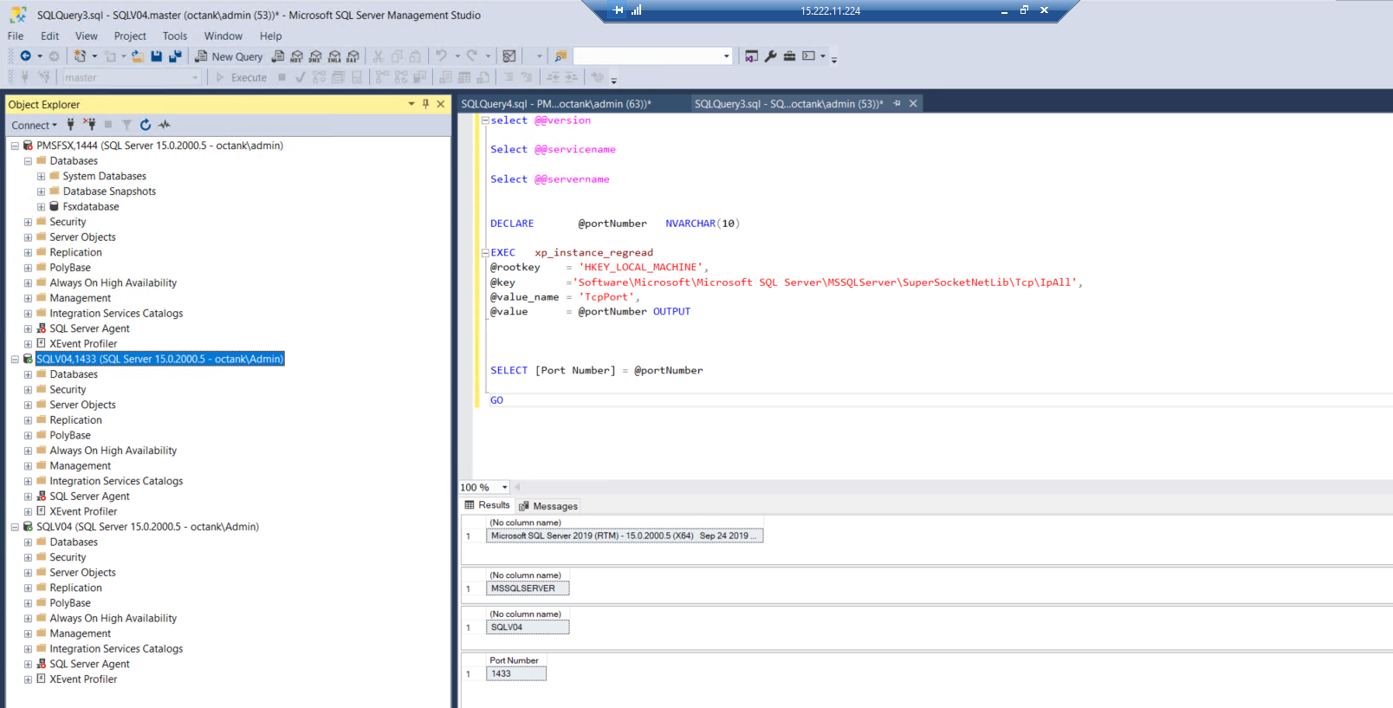Select Always On High Availability under PMSFSX
Screen dimensions: 1393x708
[113, 283]
